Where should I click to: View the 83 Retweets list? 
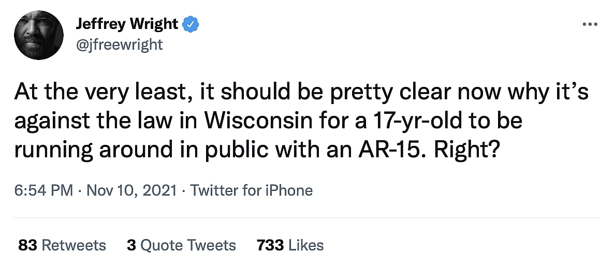pyautogui.click(x=62, y=245)
